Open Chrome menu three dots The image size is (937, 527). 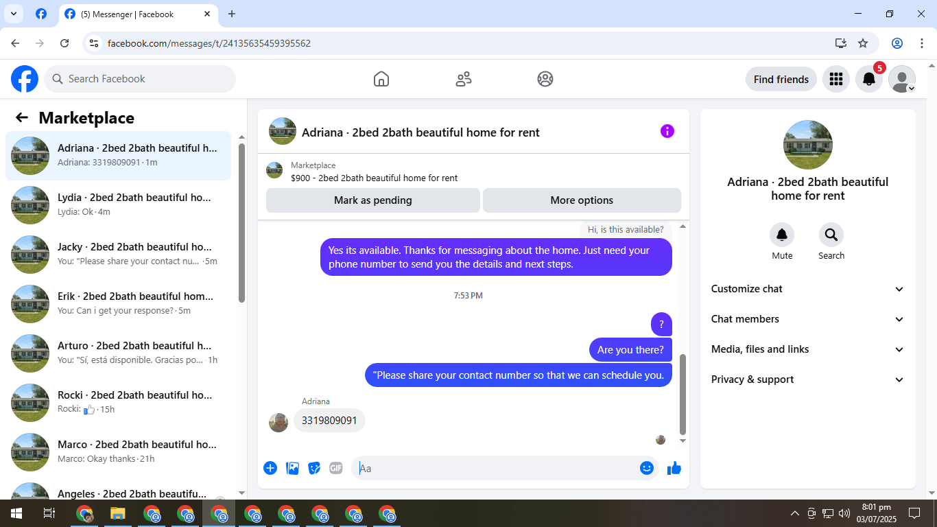point(922,43)
